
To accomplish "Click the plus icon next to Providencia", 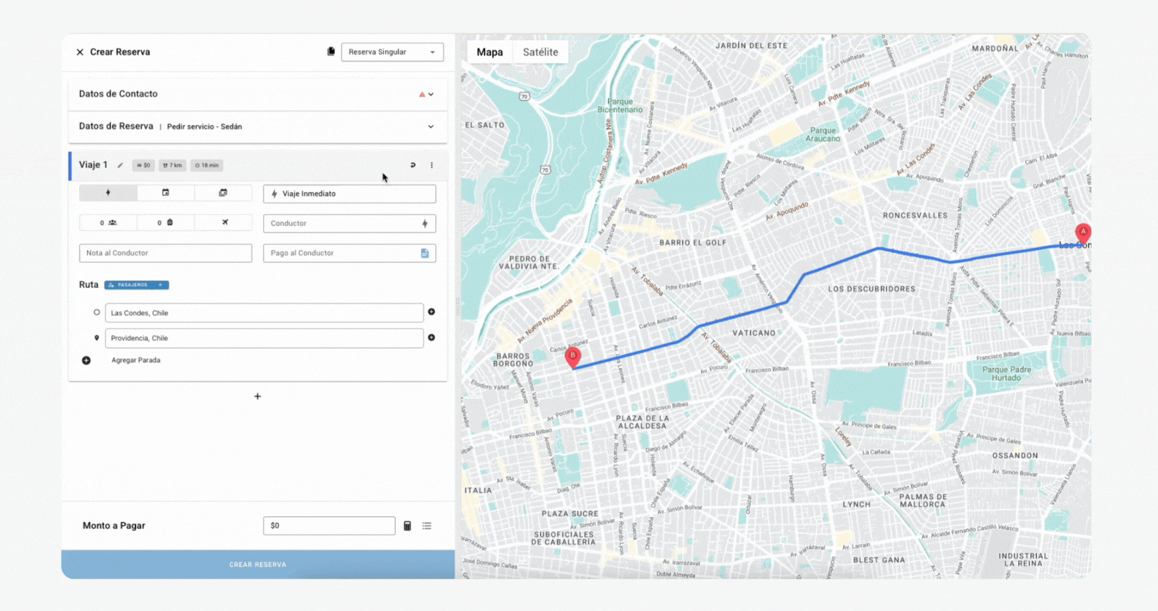I will click(x=431, y=338).
